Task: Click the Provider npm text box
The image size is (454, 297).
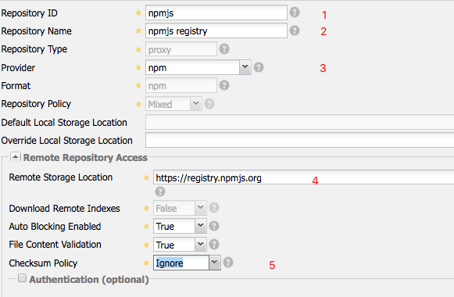Action: [x=192, y=67]
